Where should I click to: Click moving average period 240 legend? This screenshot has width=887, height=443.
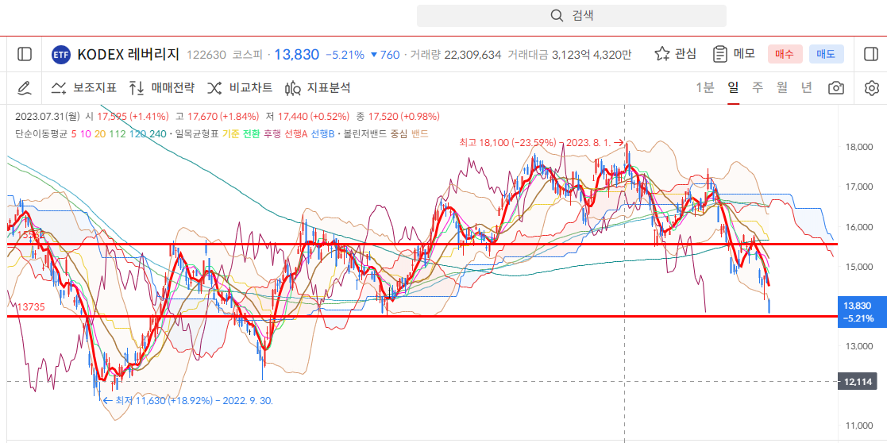pyautogui.click(x=158, y=134)
